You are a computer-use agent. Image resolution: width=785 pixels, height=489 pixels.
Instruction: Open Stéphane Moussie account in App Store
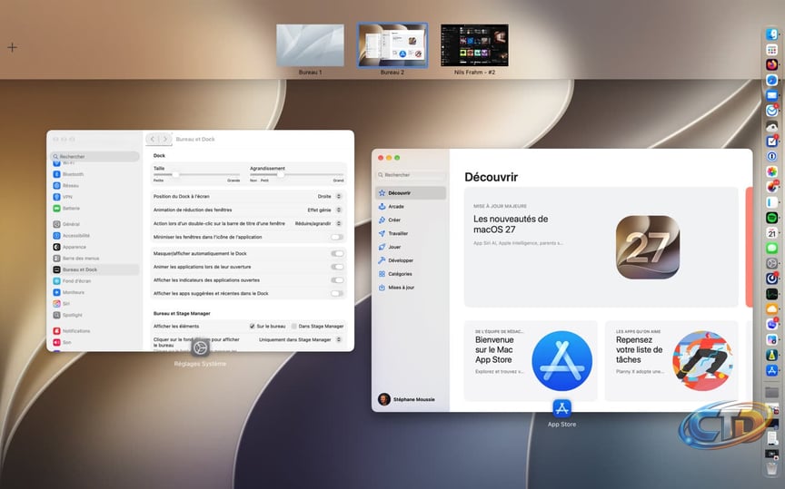point(406,399)
